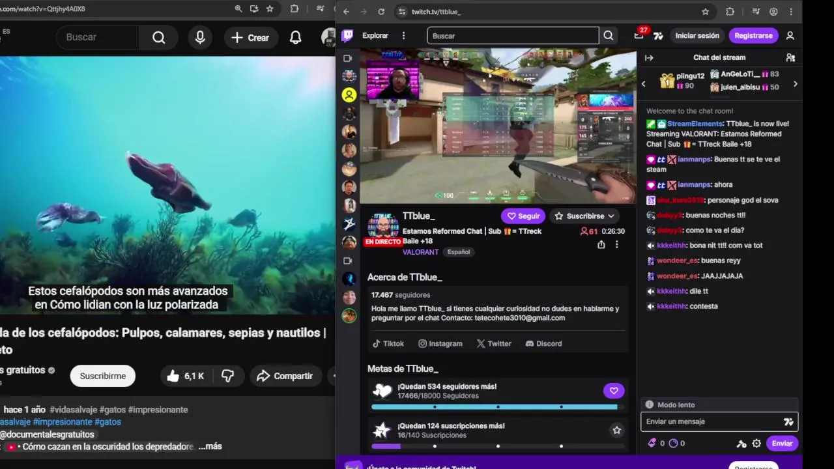The image size is (834, 469).
Task: Show previous gift leaderboard entries arrow
Action: 644,84
